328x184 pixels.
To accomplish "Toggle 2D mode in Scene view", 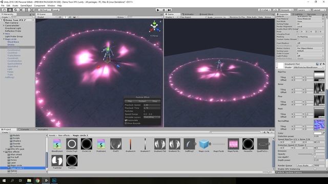I will coord(60,17).
